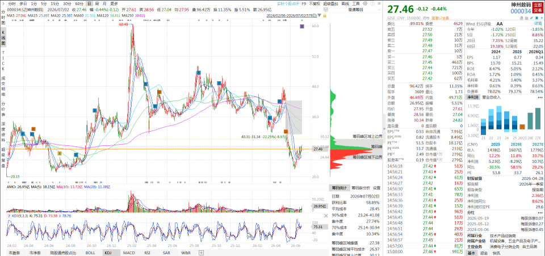Open 超级复盘 side tab
This screenshot has width=545, height=256.
click(x=3, y=159)
